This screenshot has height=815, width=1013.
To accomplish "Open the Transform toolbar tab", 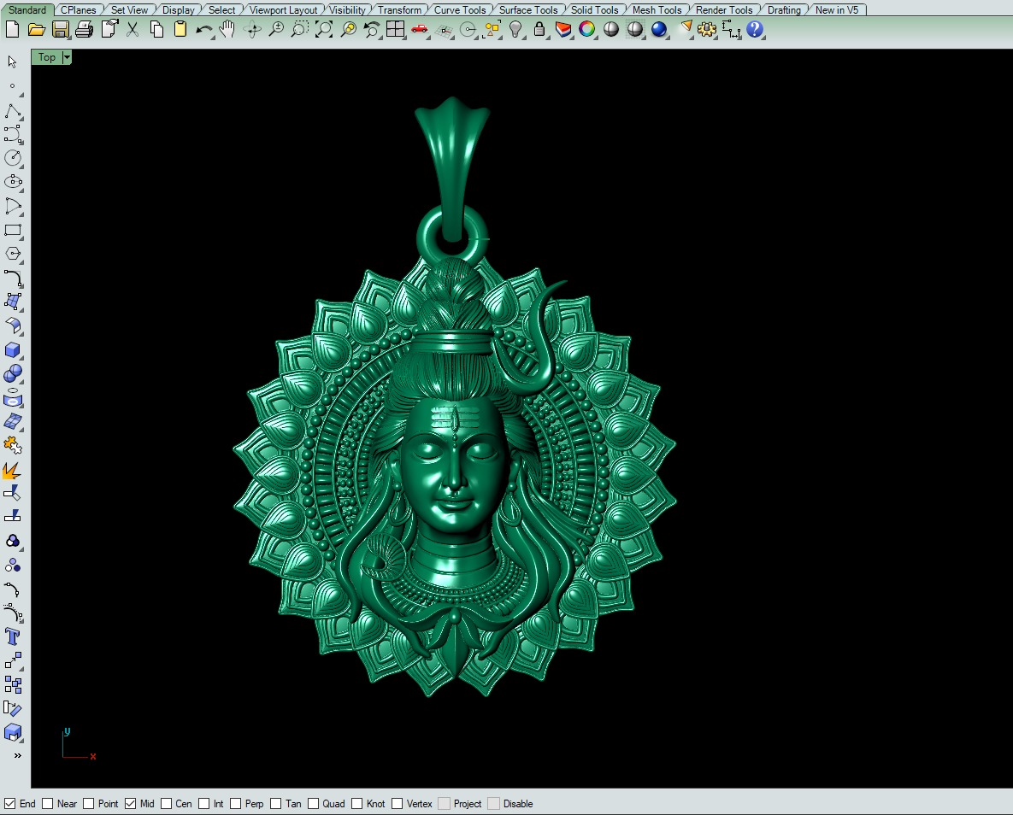I will (399, 9).
